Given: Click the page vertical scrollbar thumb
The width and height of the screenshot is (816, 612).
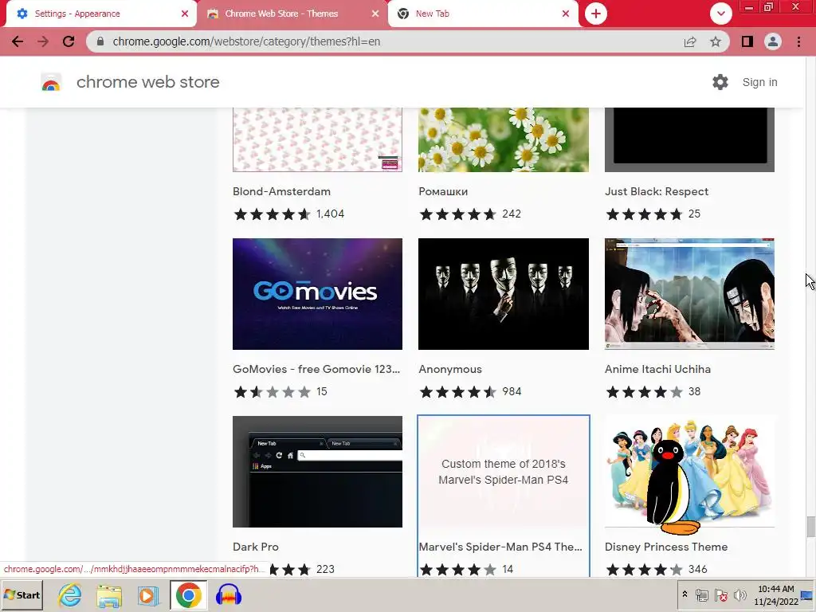Looking at the screenshot, I should 810,526.
